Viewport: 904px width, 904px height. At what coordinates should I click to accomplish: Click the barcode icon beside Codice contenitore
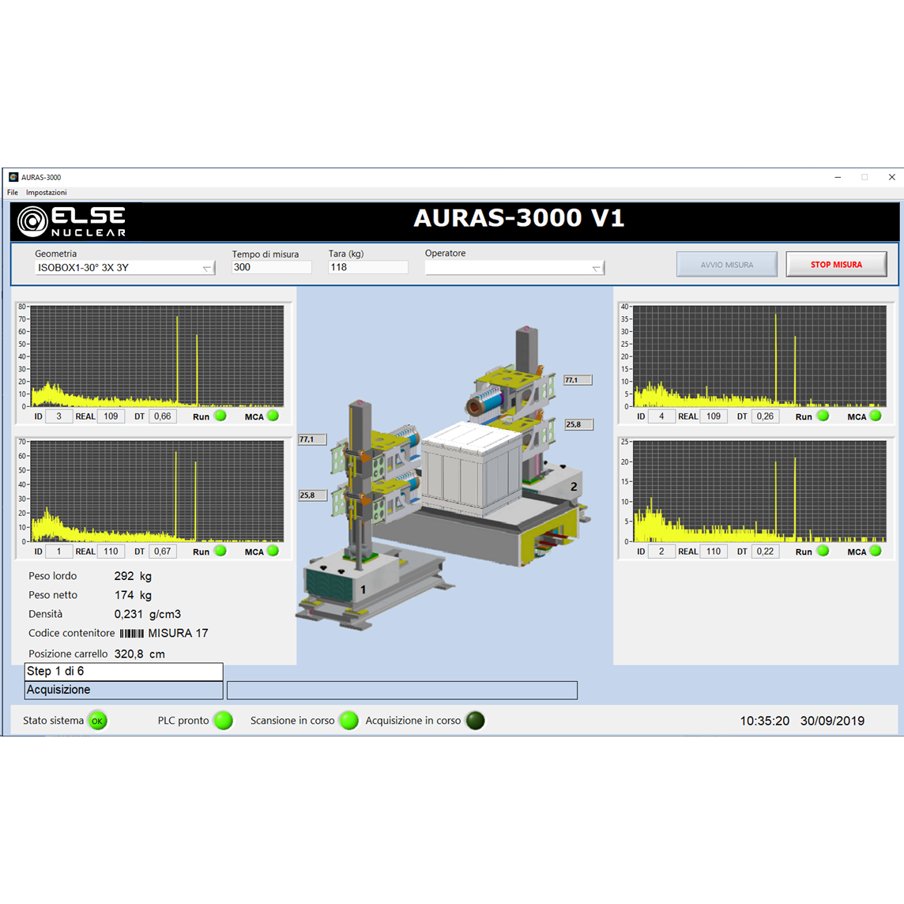coord(132,633)
